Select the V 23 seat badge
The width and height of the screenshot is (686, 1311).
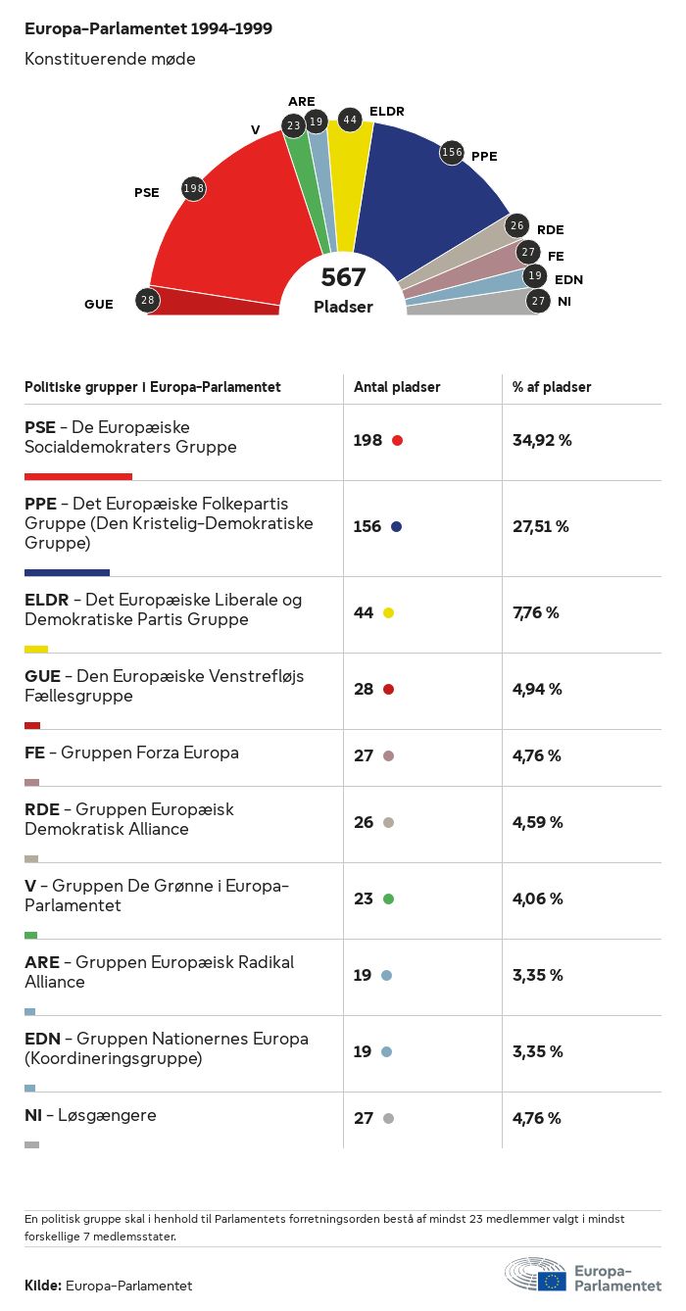(x=293, y=125)
